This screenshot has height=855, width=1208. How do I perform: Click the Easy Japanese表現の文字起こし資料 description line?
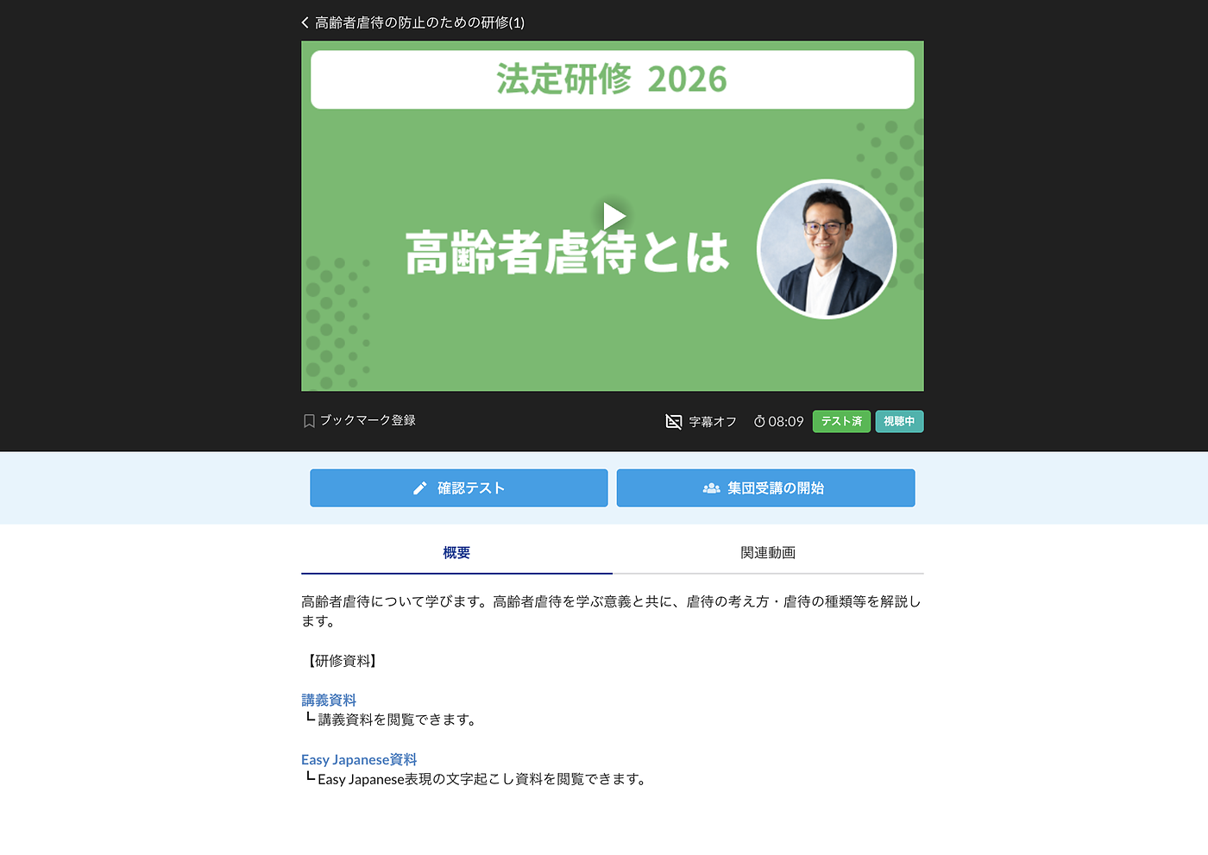(x=483, y=779)
